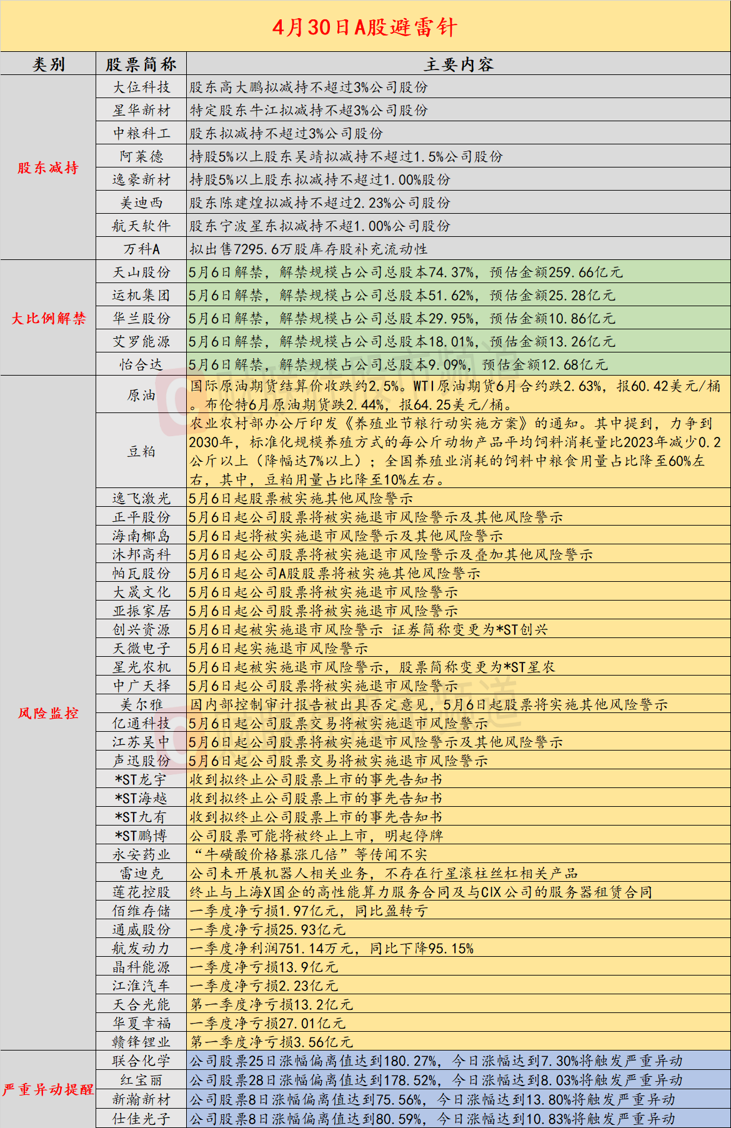Select stock name 逸豪新材
The height and width of the screenshot is (1128, 731).
point(141,179)
